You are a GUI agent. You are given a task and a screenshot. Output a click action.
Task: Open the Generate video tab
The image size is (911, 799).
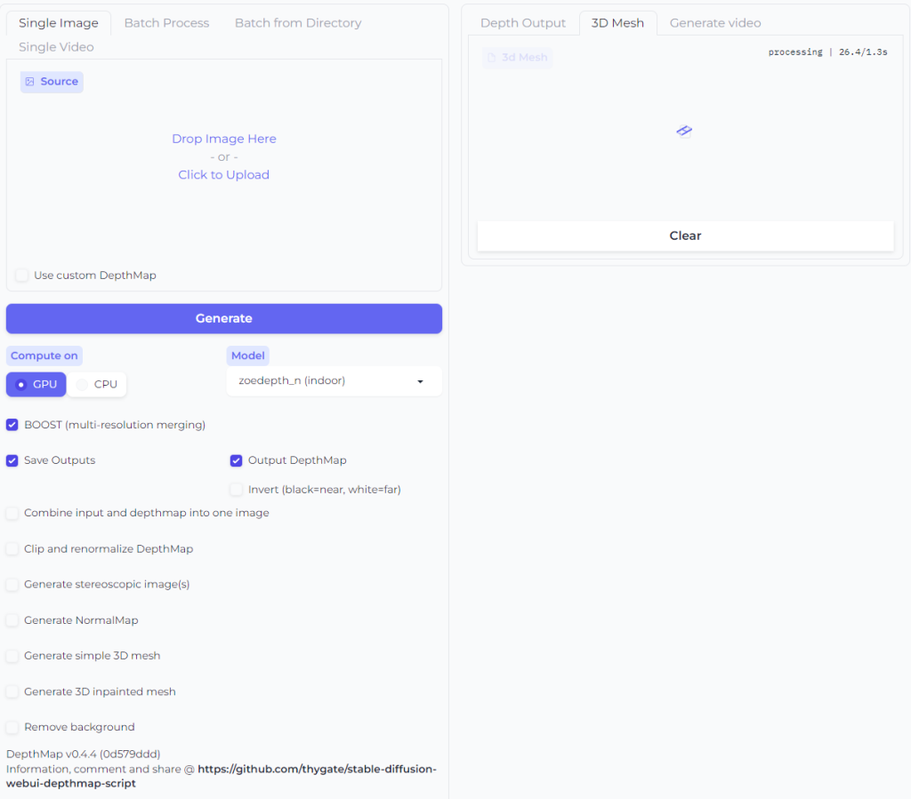click(x=715, y=23)
